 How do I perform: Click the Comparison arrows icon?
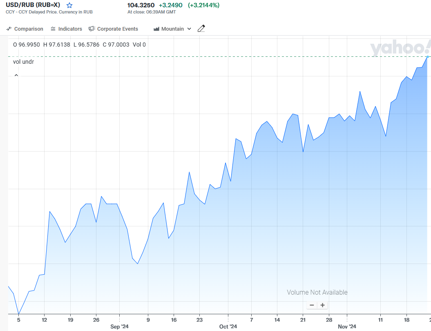coord(9,29)
